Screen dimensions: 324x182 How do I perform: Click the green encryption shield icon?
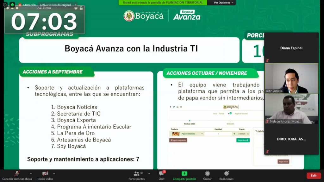coord(12,4)
